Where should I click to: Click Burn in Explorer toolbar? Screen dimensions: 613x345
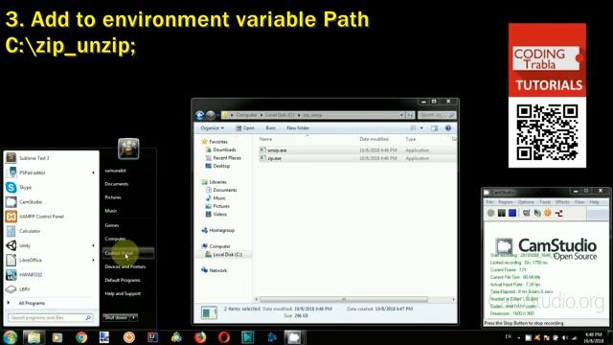point(270,127)
